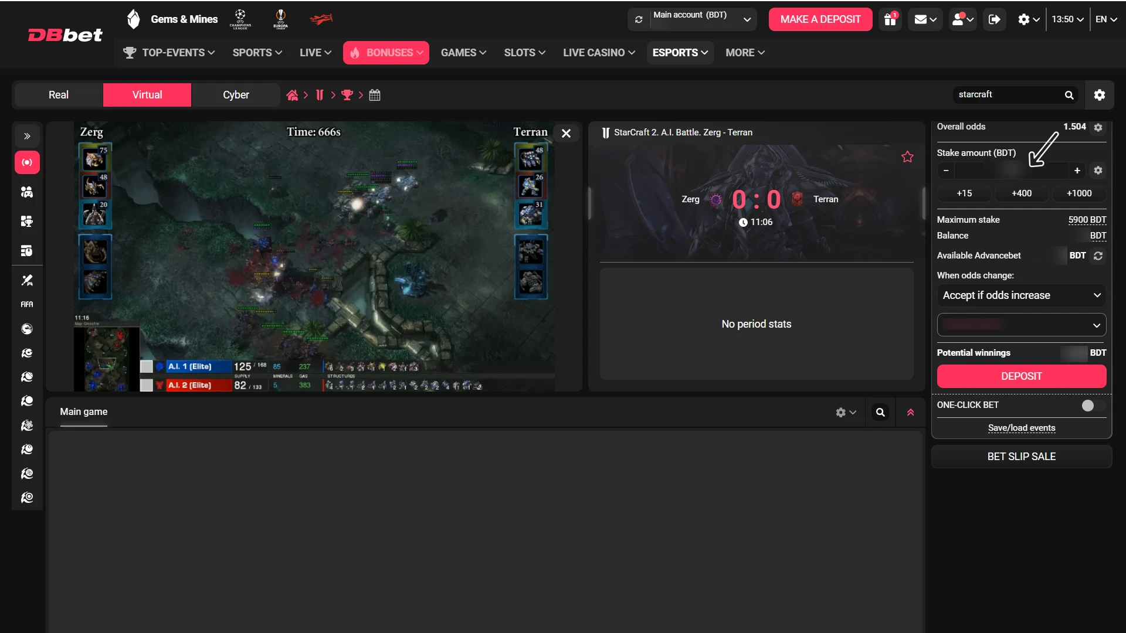Increase stake with plus button
The height and width of the screenshot is (633, 1126).
click(1077, 171)
